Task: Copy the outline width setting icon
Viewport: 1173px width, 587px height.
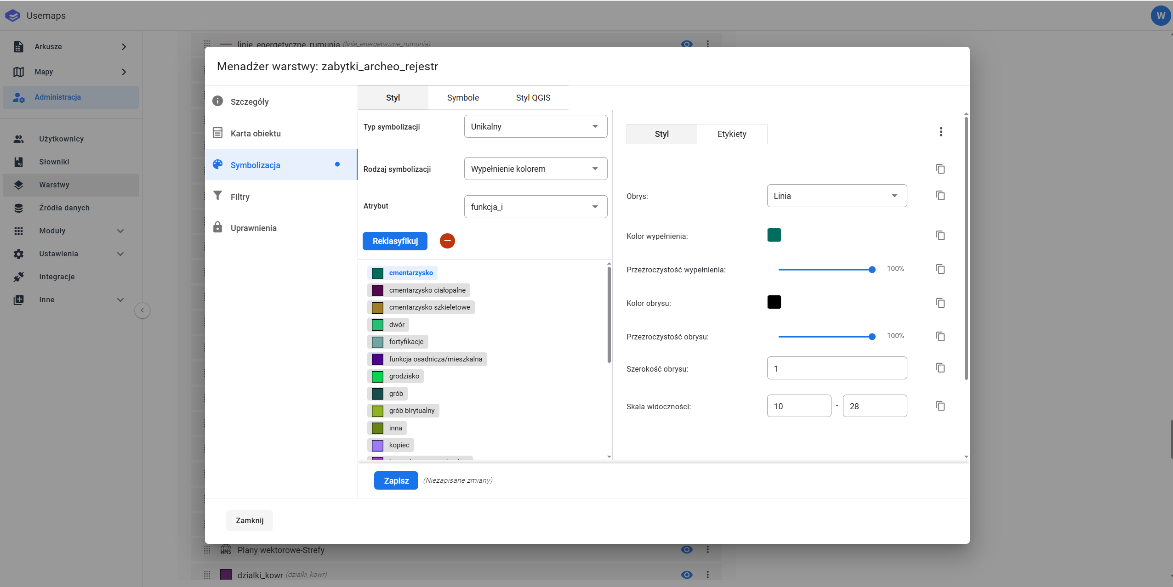Action: click(940, 368)
